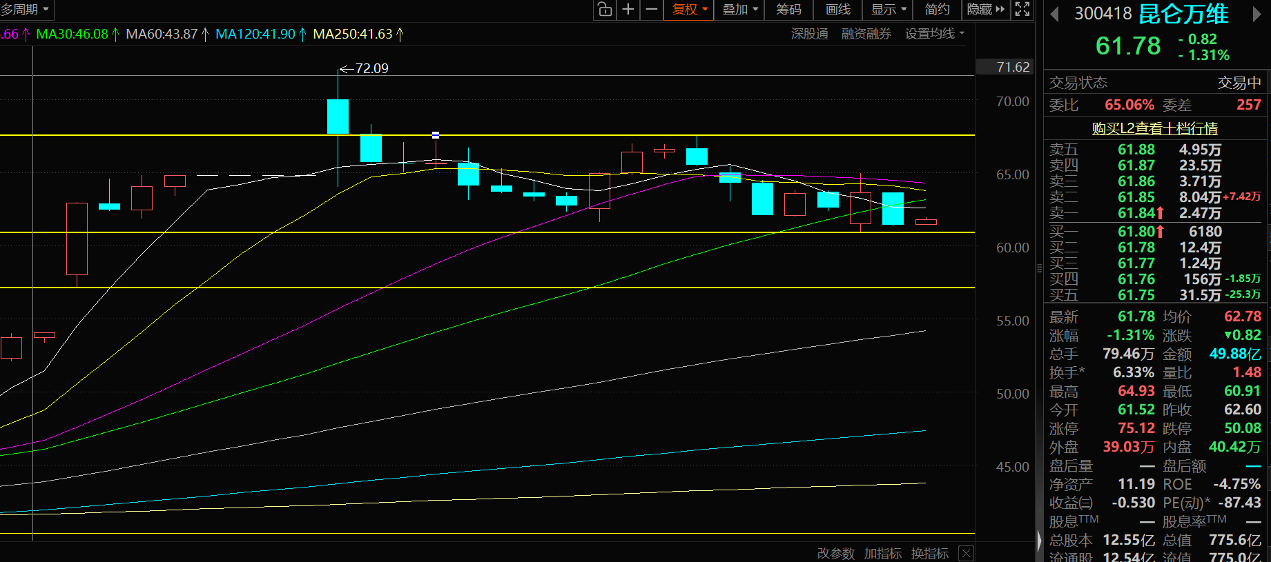Viewport: 1271px width, 562px height.
Task: Click 换指标 to change indicator
Action: pyautogui.click(x=930, y=553)
